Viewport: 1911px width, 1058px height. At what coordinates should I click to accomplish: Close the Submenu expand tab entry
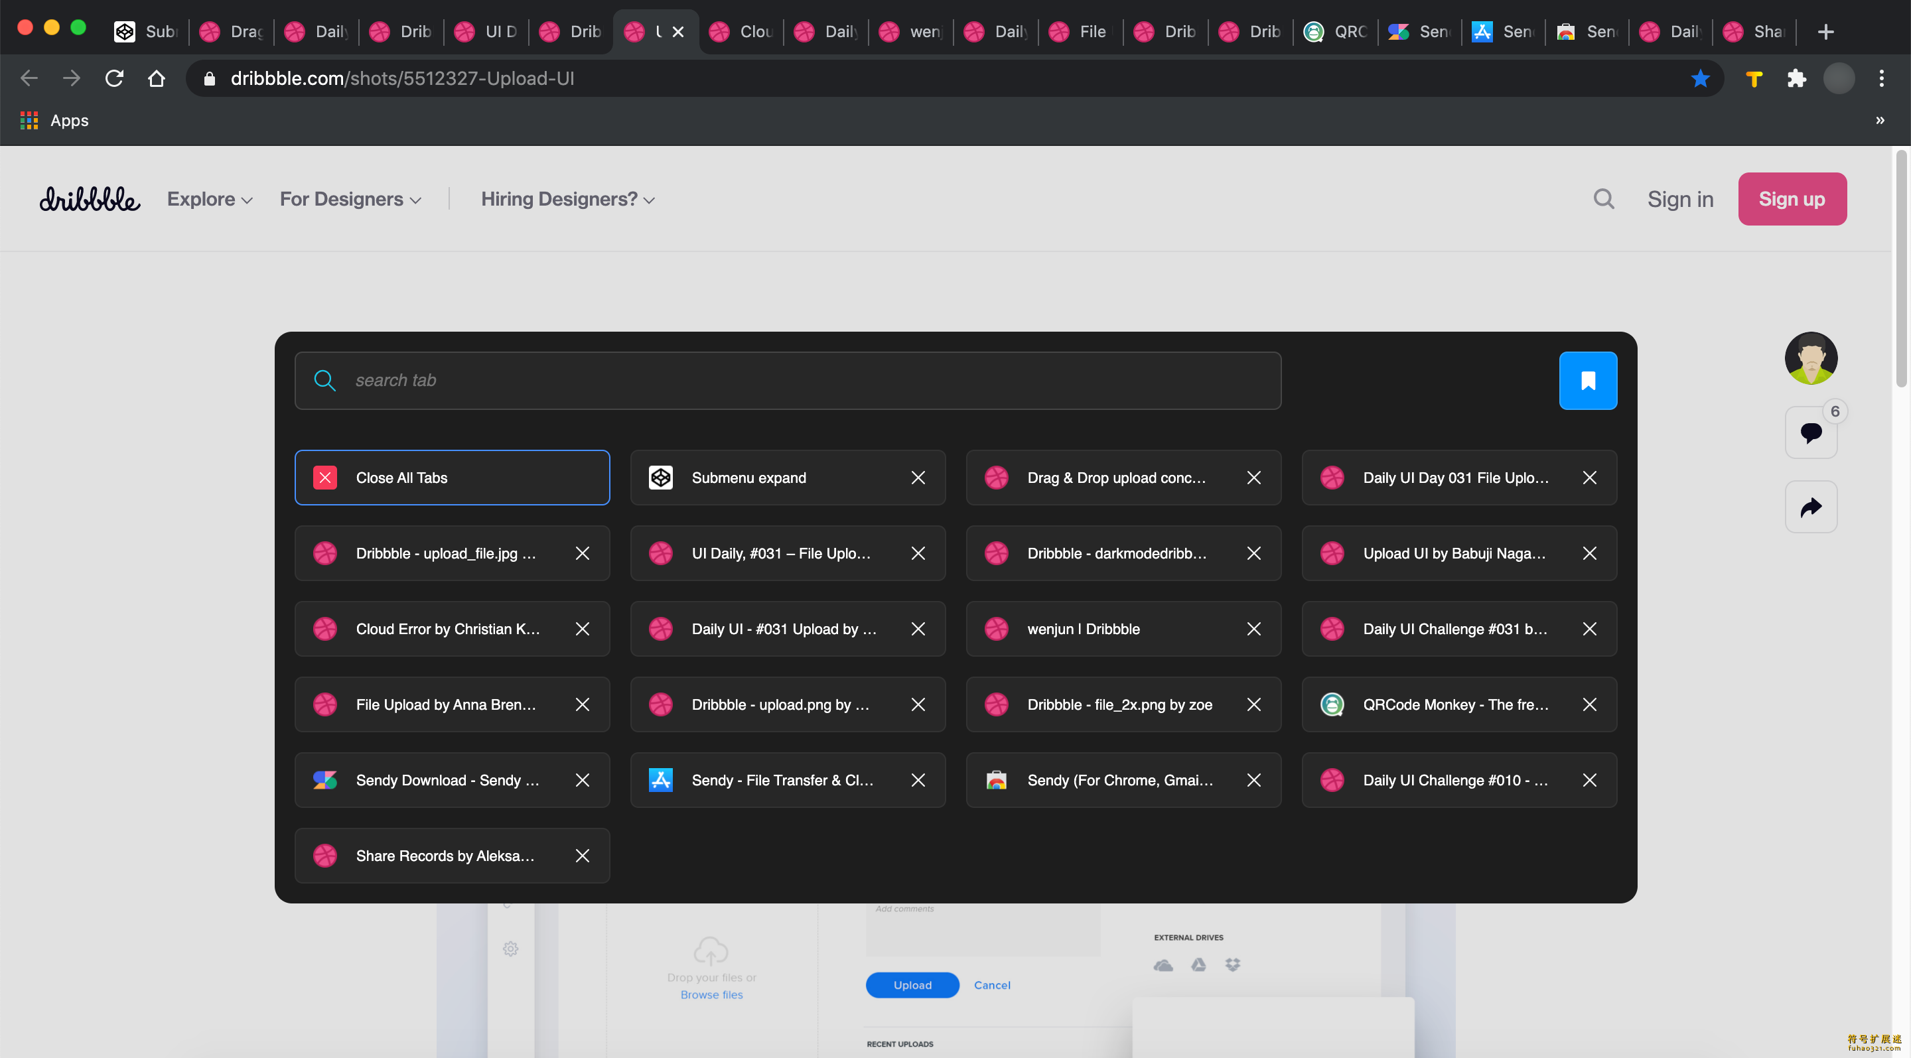tap(918, 478)
